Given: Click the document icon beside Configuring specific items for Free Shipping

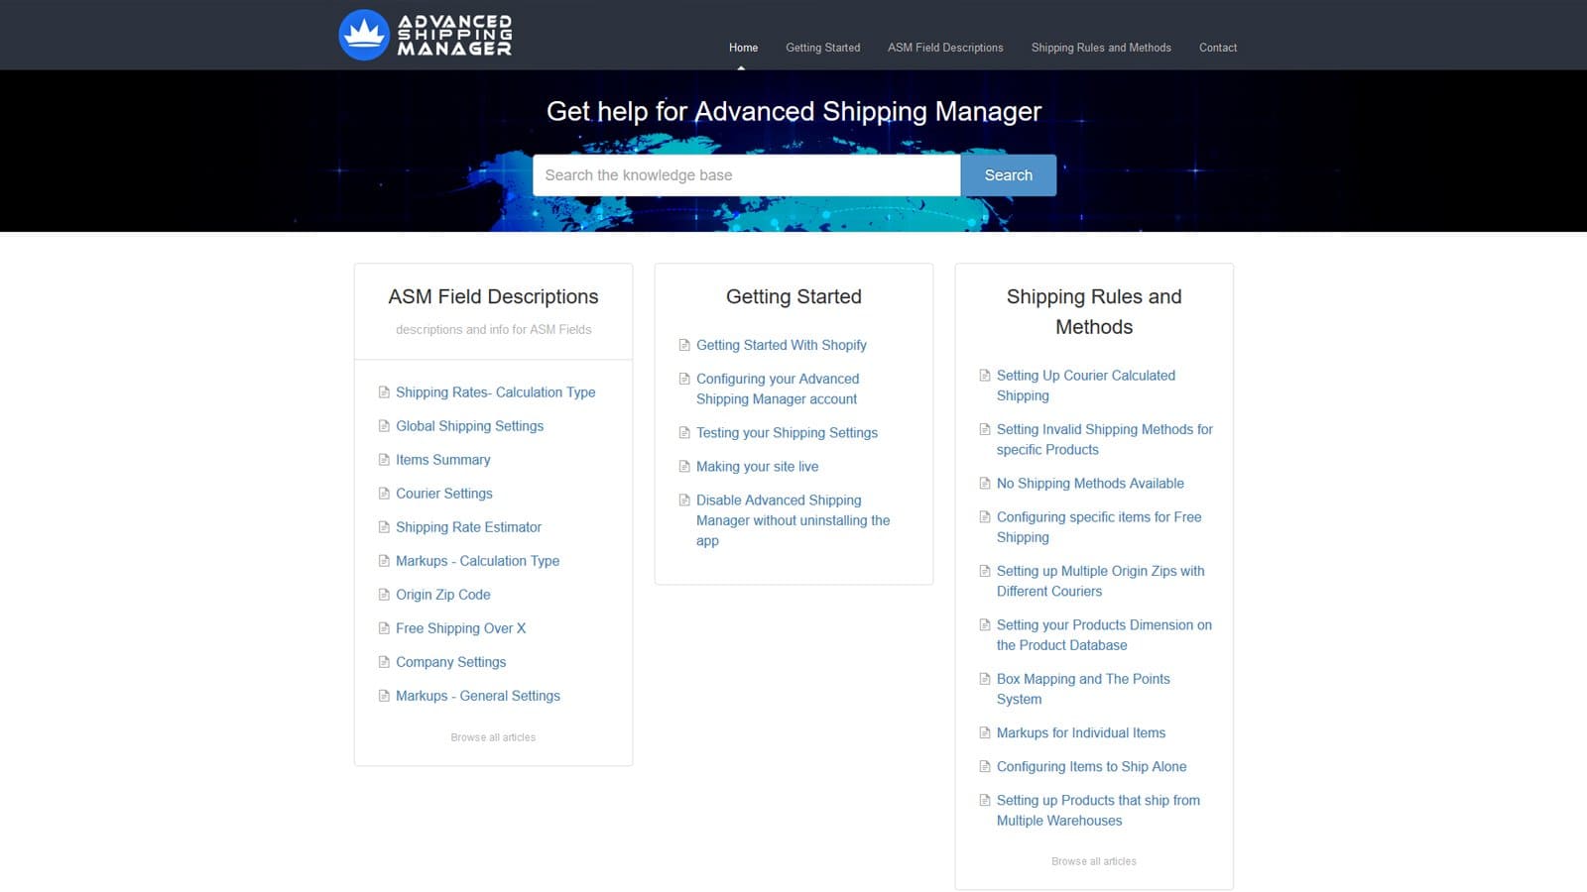Looking at the screenshot, I should [985, 517].
